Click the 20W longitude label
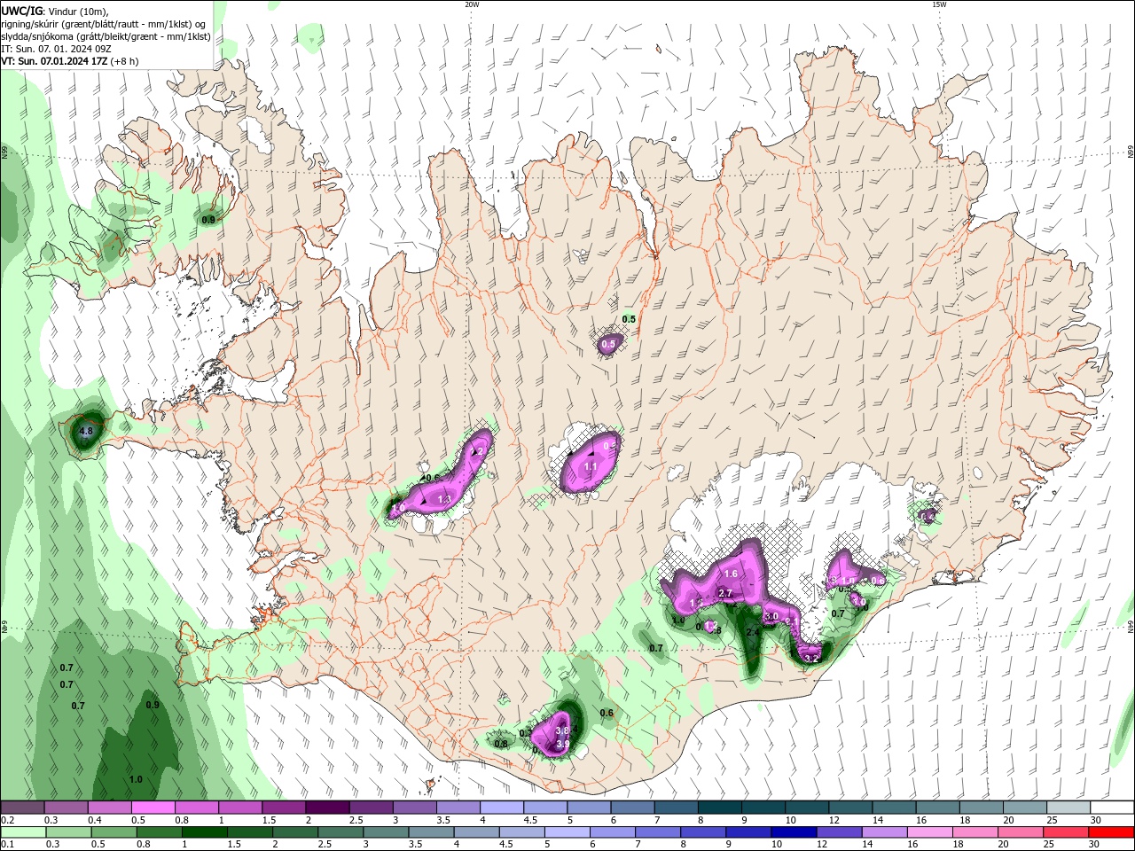The image size is (1135, 851). click(472, 4)
